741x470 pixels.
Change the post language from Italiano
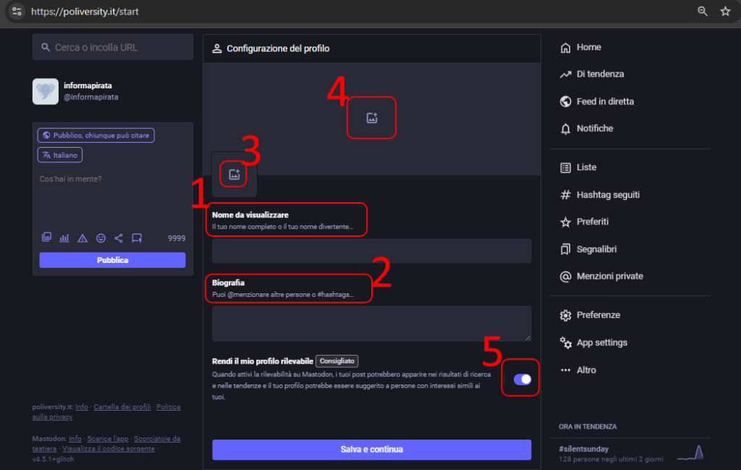pyautogui.click(x=59, y=154)
